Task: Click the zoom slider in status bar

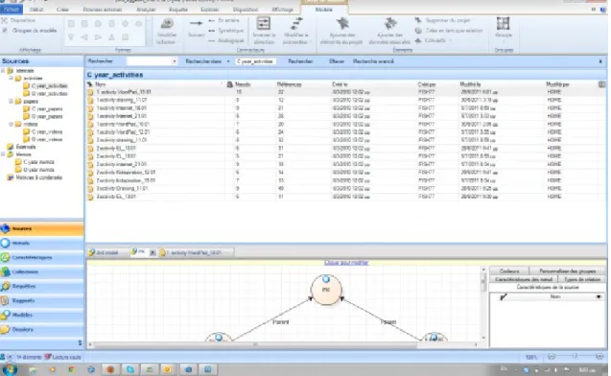Action: pyautogui.click(x=576, y=357)
